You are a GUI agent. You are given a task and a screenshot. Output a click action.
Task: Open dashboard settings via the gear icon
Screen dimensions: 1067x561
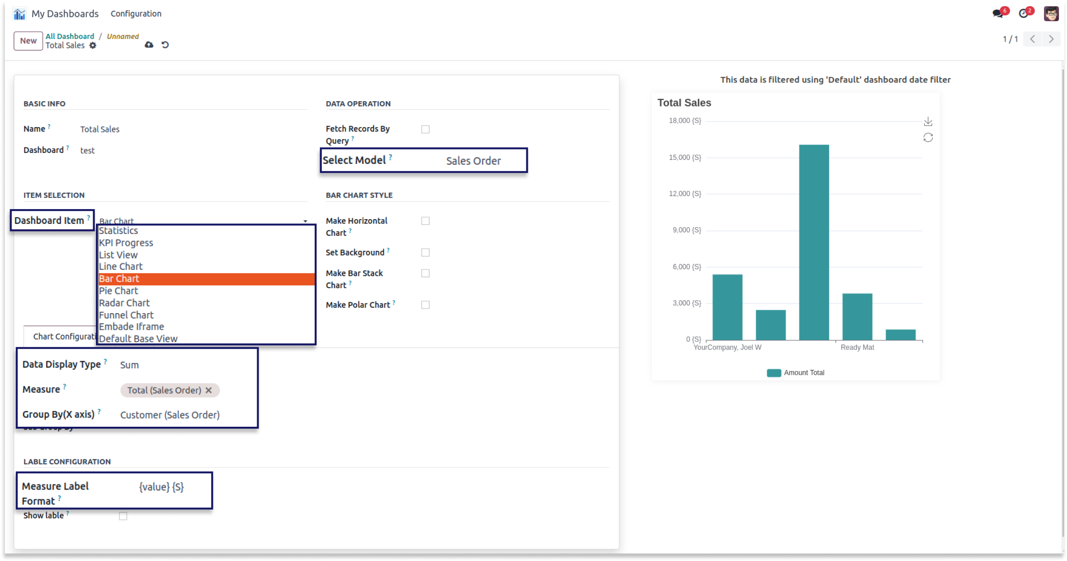point(93,46)
